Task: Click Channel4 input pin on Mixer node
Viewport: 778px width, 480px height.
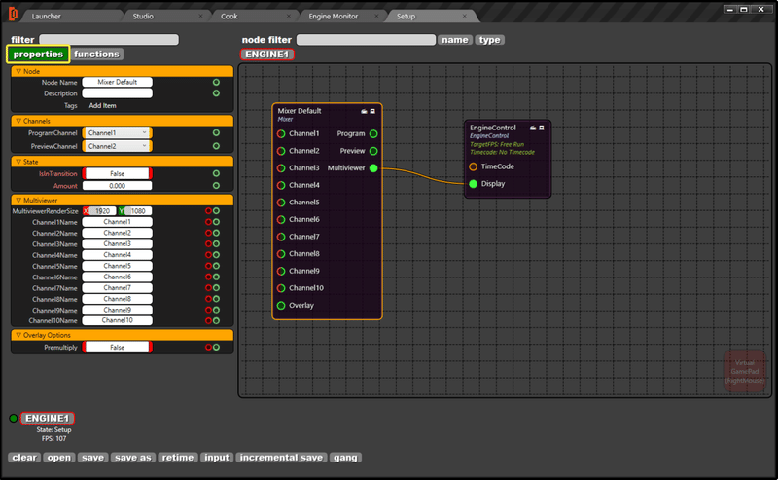Action: [281, 185]
